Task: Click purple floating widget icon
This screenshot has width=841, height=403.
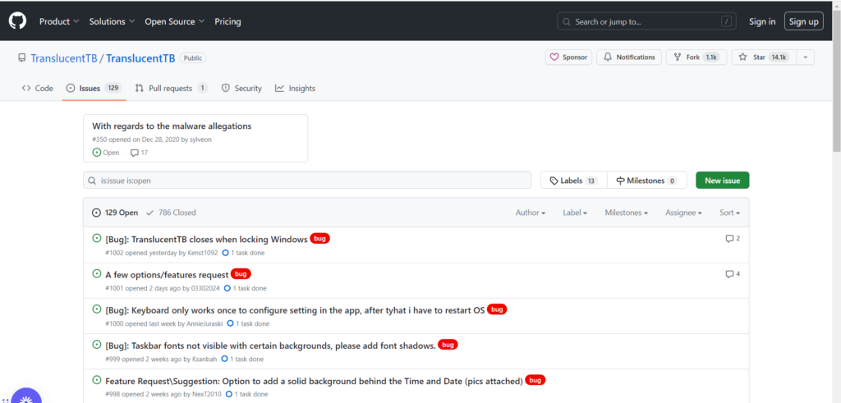Action: tap(25, 395)
